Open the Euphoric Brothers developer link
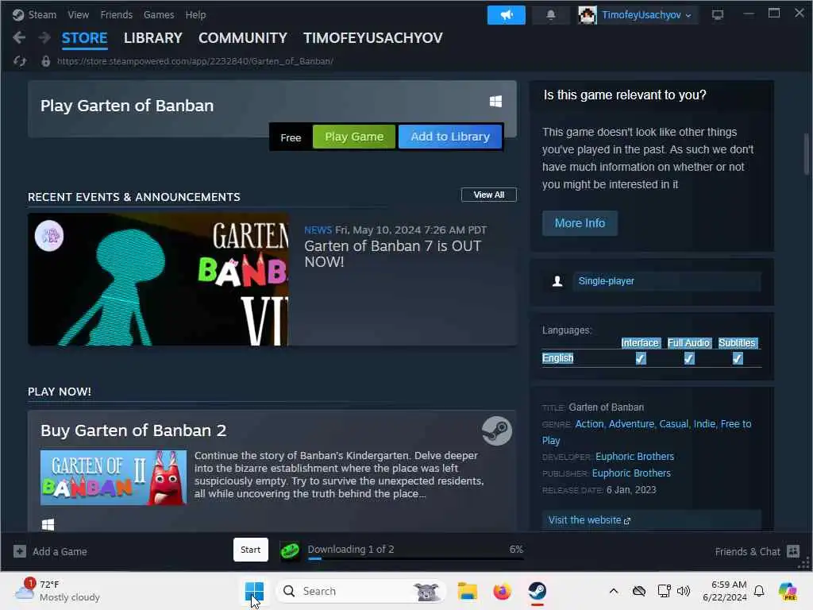The image size is (813, 610). coord(634,457)
